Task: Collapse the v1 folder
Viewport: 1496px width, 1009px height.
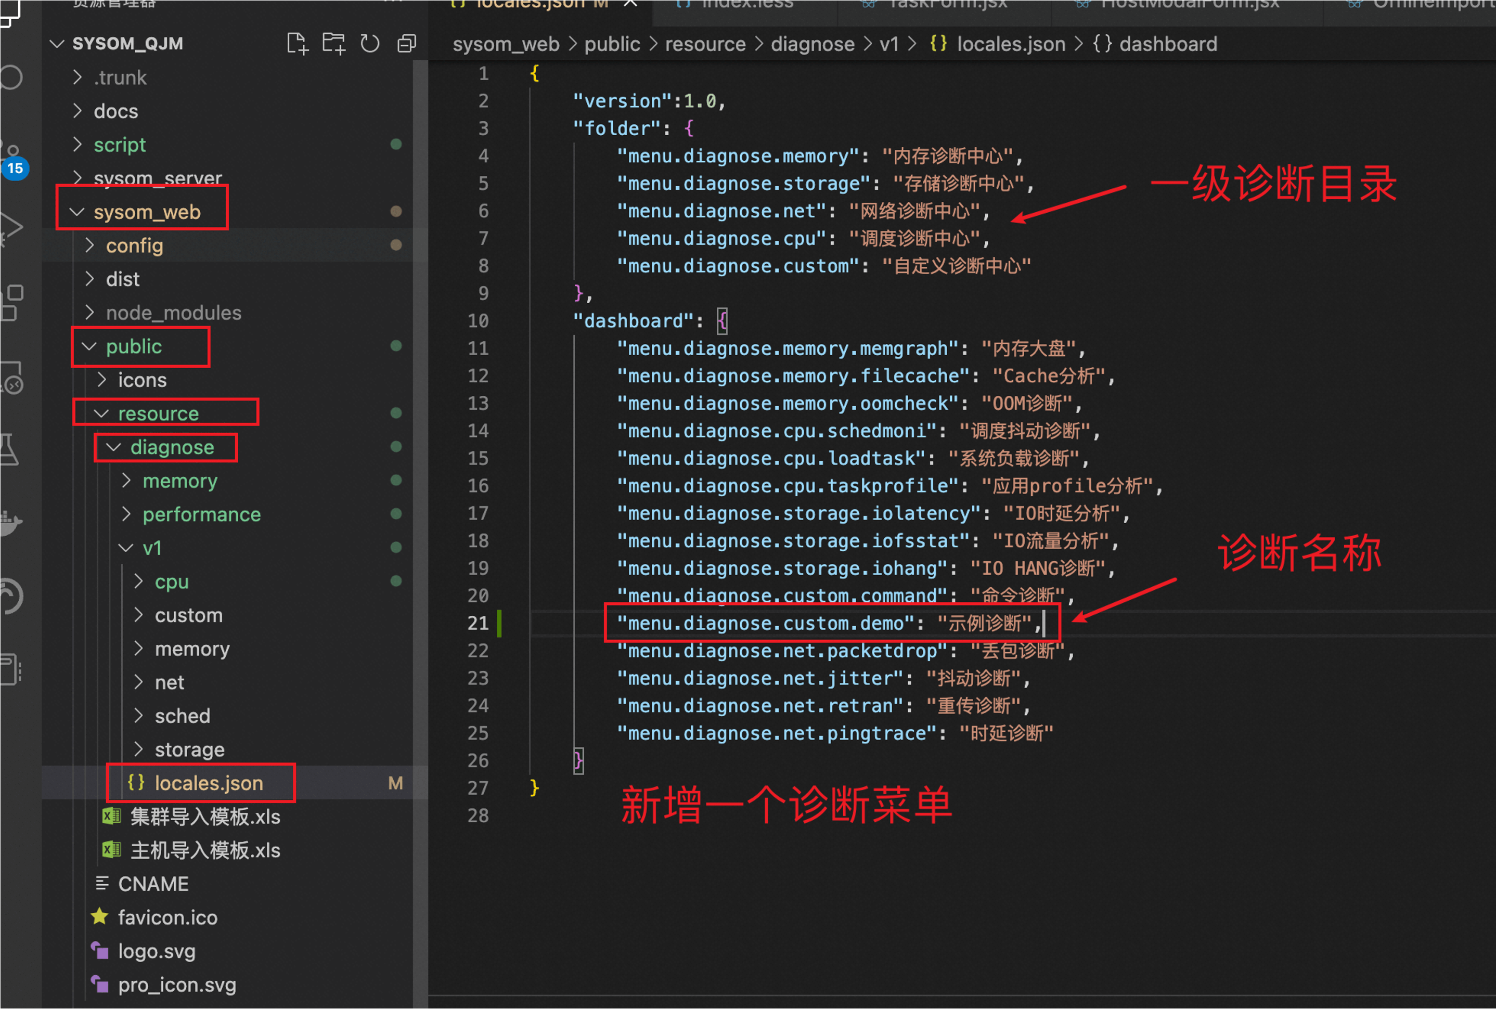Action: click(126, 548)
